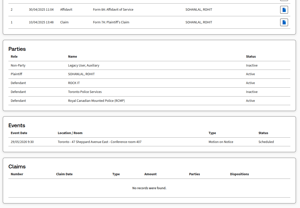
Task: Click the Amount column header in Claims
Action: click(x=151, y=174)
